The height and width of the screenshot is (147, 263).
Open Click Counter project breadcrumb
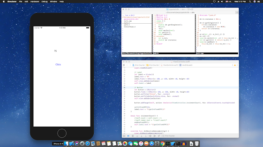(x=138, y=65)
